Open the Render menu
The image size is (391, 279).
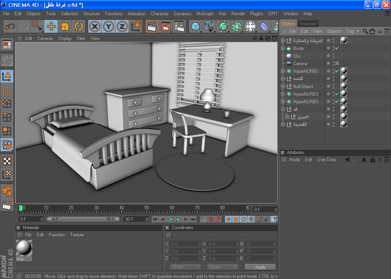tap(238, 14)
